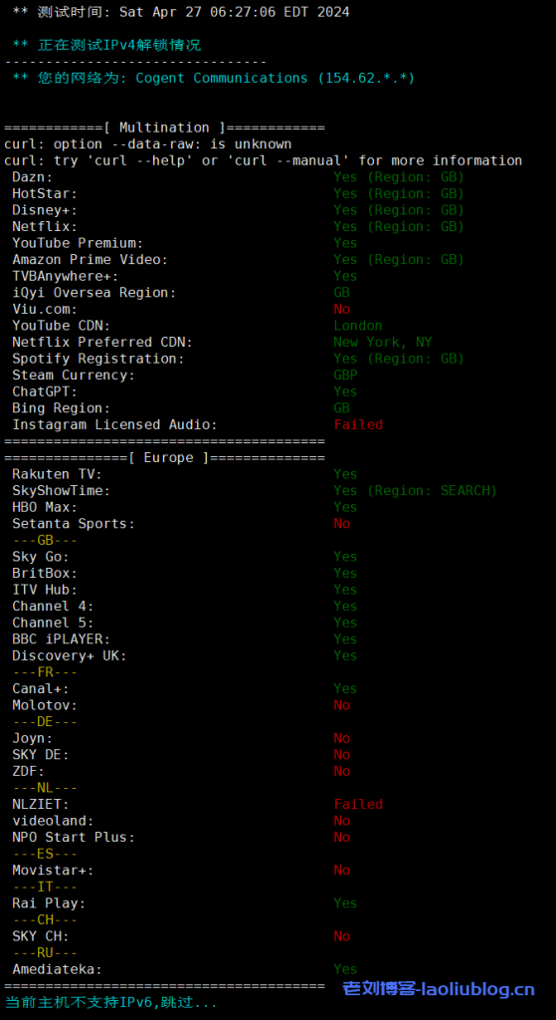
Task: Click the Steam Currency GBP value
Action: coord(345,375)
